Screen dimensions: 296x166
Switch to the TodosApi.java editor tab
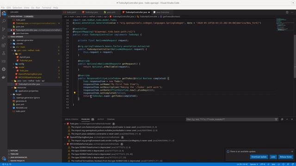[x=92, y=12]
